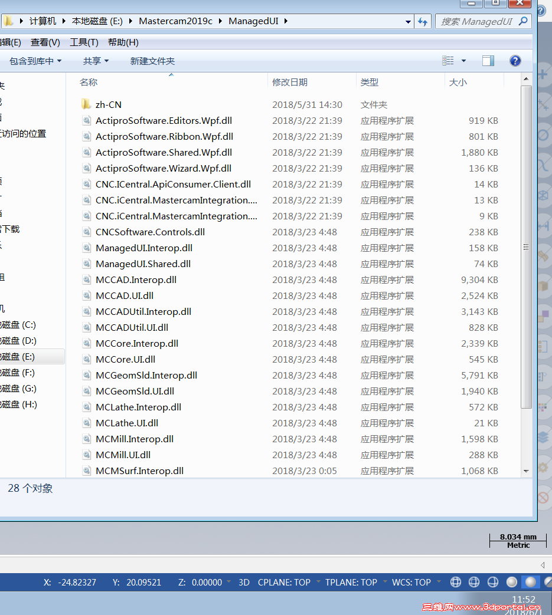
Task: Open the CPLANE: TOP dropdown arrow
Action: coord(318,581)
